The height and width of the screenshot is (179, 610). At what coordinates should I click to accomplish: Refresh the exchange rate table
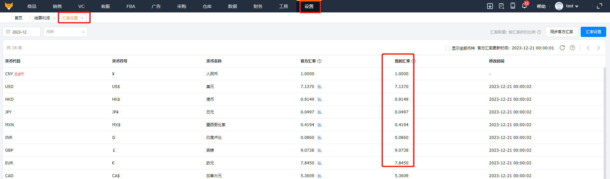coord(562,48)
